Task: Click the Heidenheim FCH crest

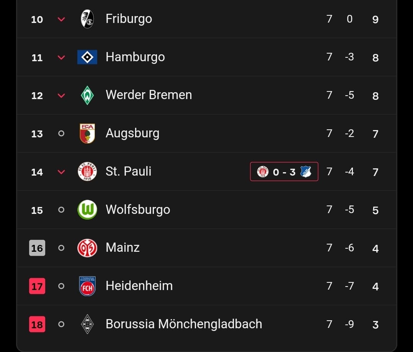Action: 87,286
